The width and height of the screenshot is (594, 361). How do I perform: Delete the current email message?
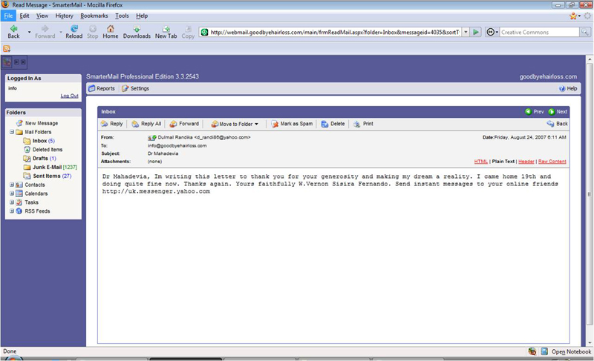tap(333, 124)
